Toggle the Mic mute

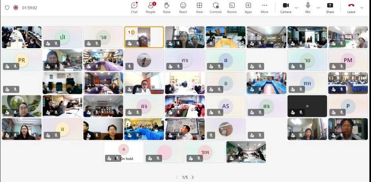tap(308, 8)
